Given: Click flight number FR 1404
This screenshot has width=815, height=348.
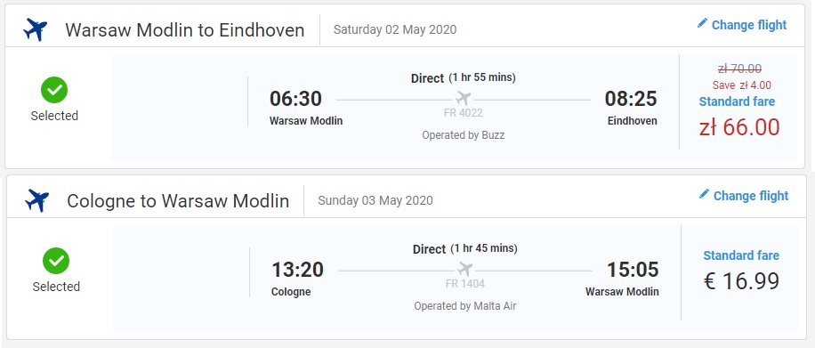Looking at the screenshot, I should tap(465, 284).
